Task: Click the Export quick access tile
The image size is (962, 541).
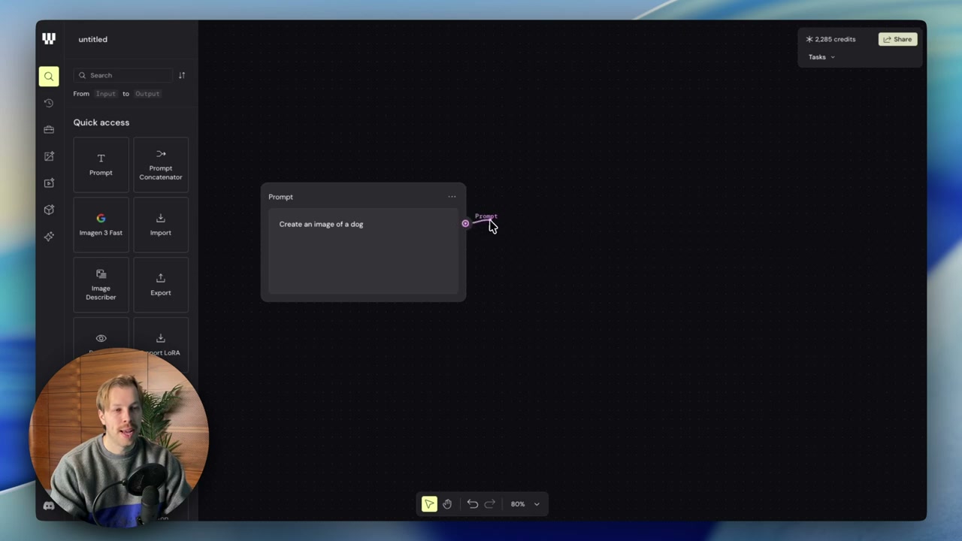Action: coord(161,285)
